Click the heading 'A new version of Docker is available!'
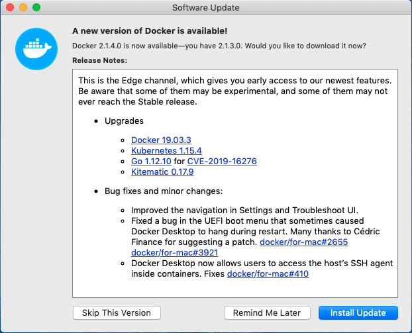This screenshot has width=412, height=333. (150, 30)
